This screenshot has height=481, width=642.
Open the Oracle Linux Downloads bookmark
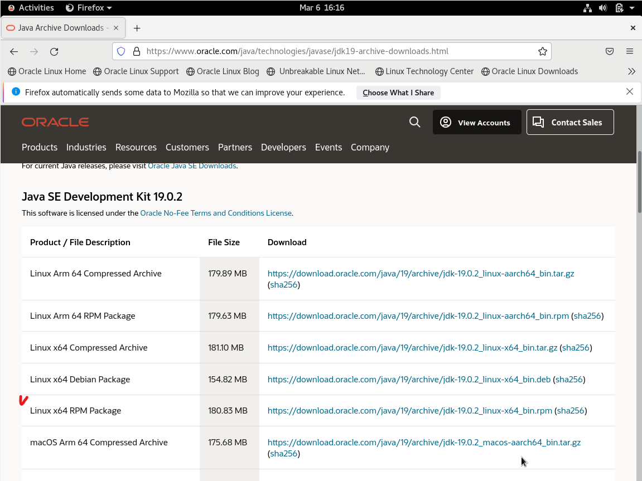[x=529, y=71]
